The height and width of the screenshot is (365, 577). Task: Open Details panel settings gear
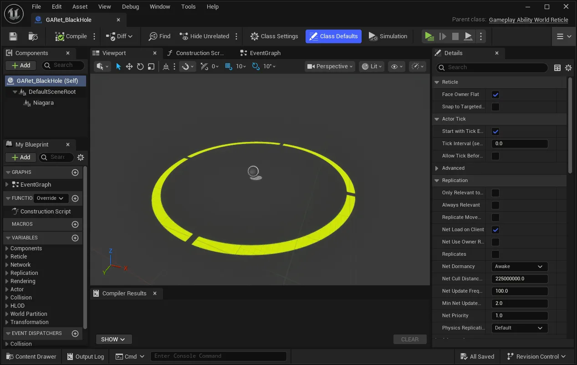coord(568,68)
